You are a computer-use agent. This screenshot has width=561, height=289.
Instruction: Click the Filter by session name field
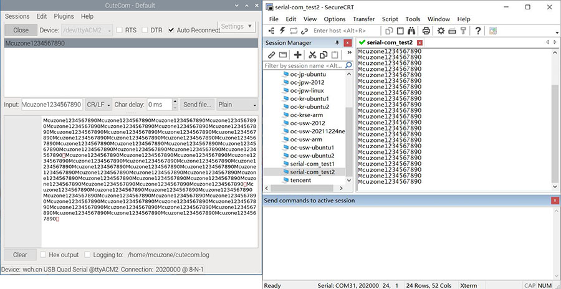click(304, 65)
